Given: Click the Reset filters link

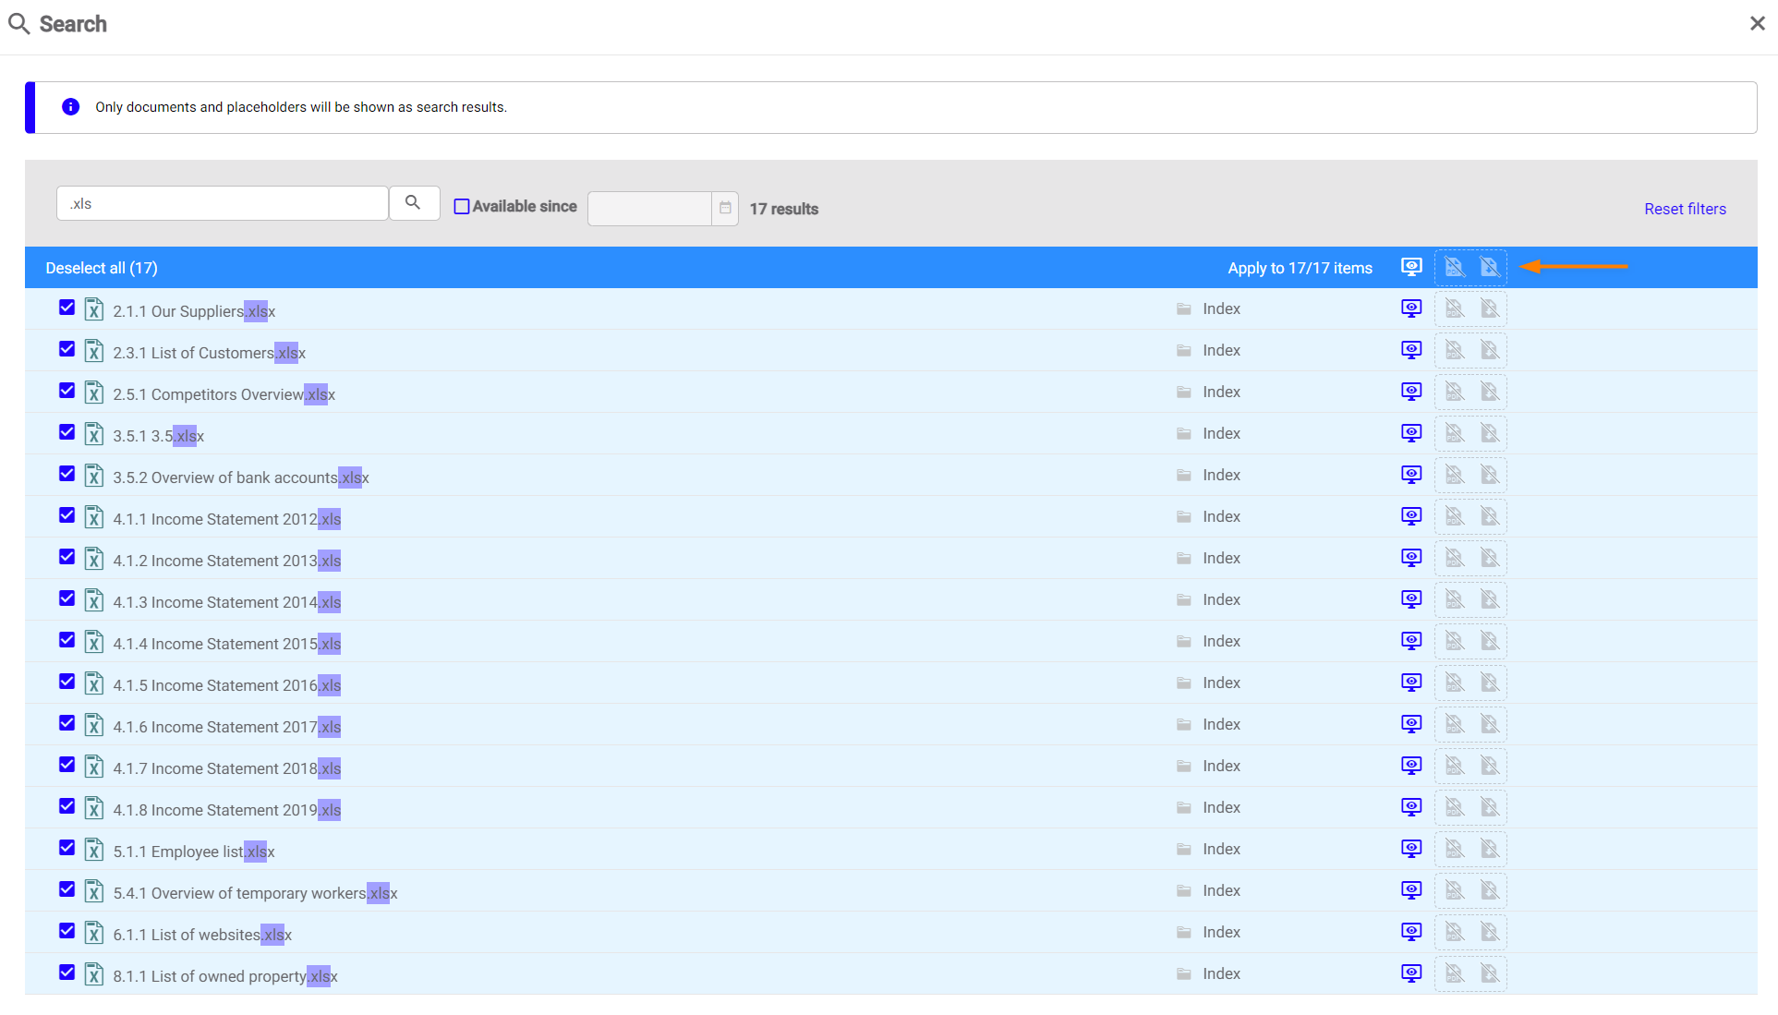Looking at the screenshot, I should 1685,209.
